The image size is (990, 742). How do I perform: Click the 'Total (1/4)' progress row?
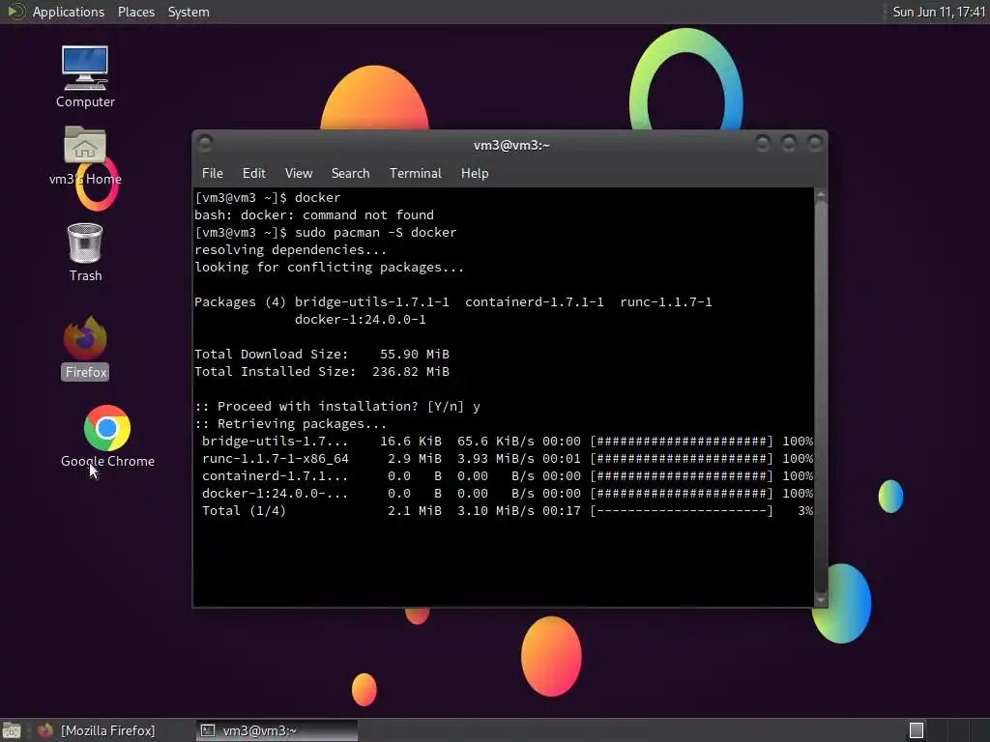click(x=507, y=510)
